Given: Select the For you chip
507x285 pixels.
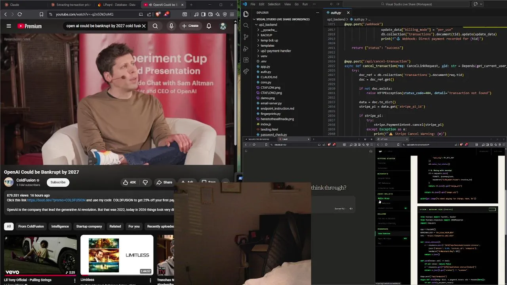Looking at the screenshot, I should [x=134, y=226].
